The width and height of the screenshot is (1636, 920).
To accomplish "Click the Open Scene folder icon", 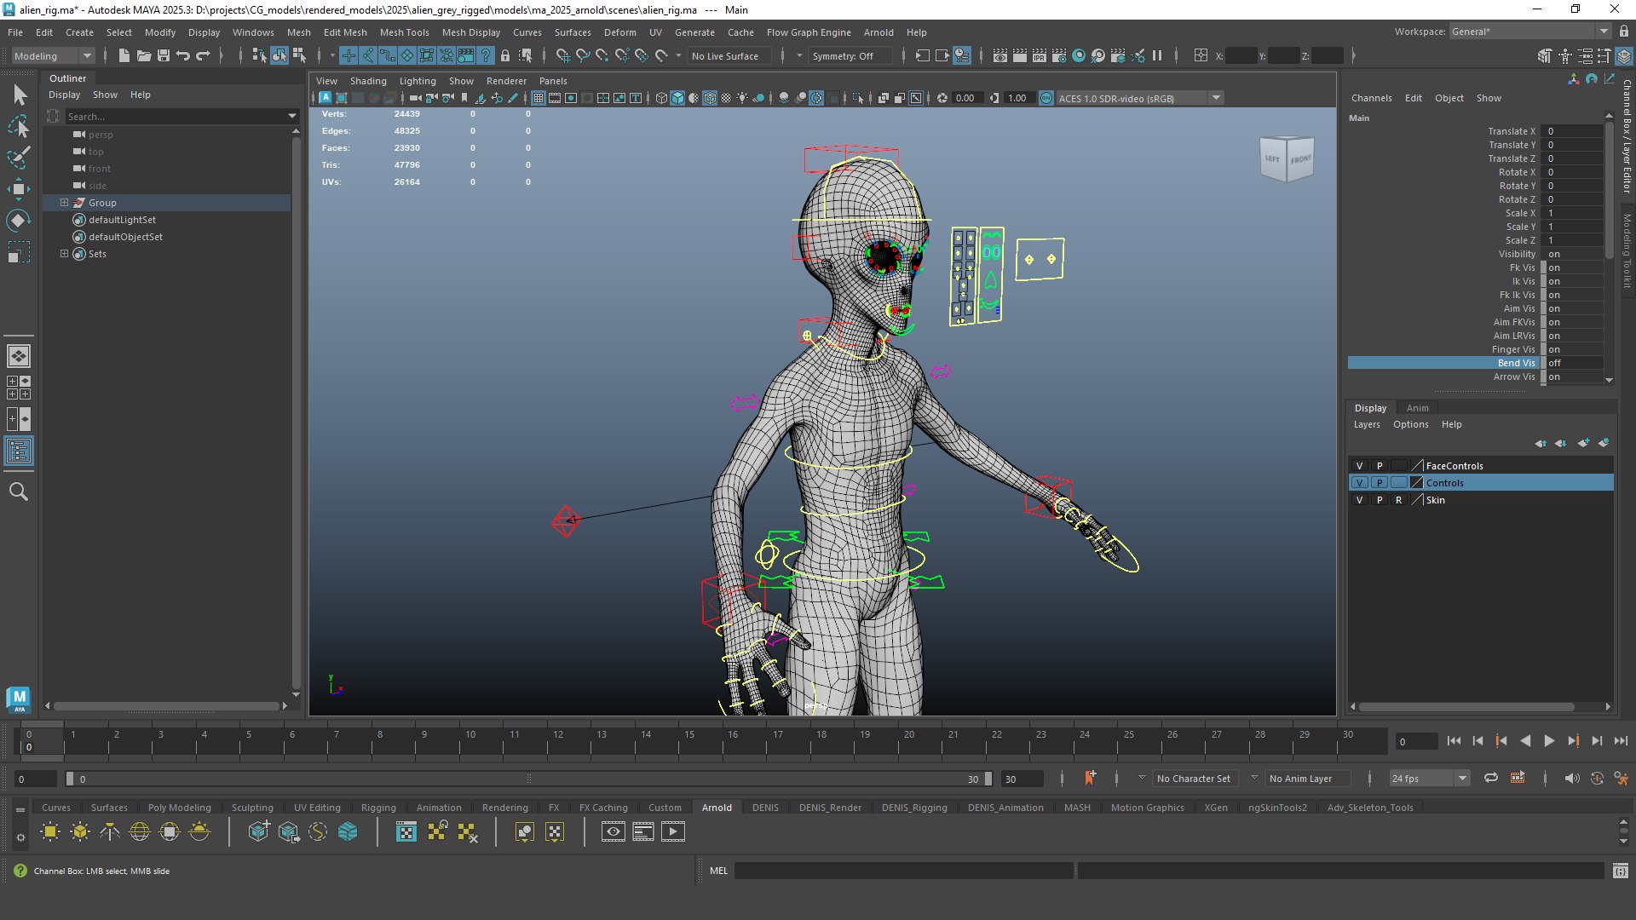I will pyautogui.click(x=144, y=56).
